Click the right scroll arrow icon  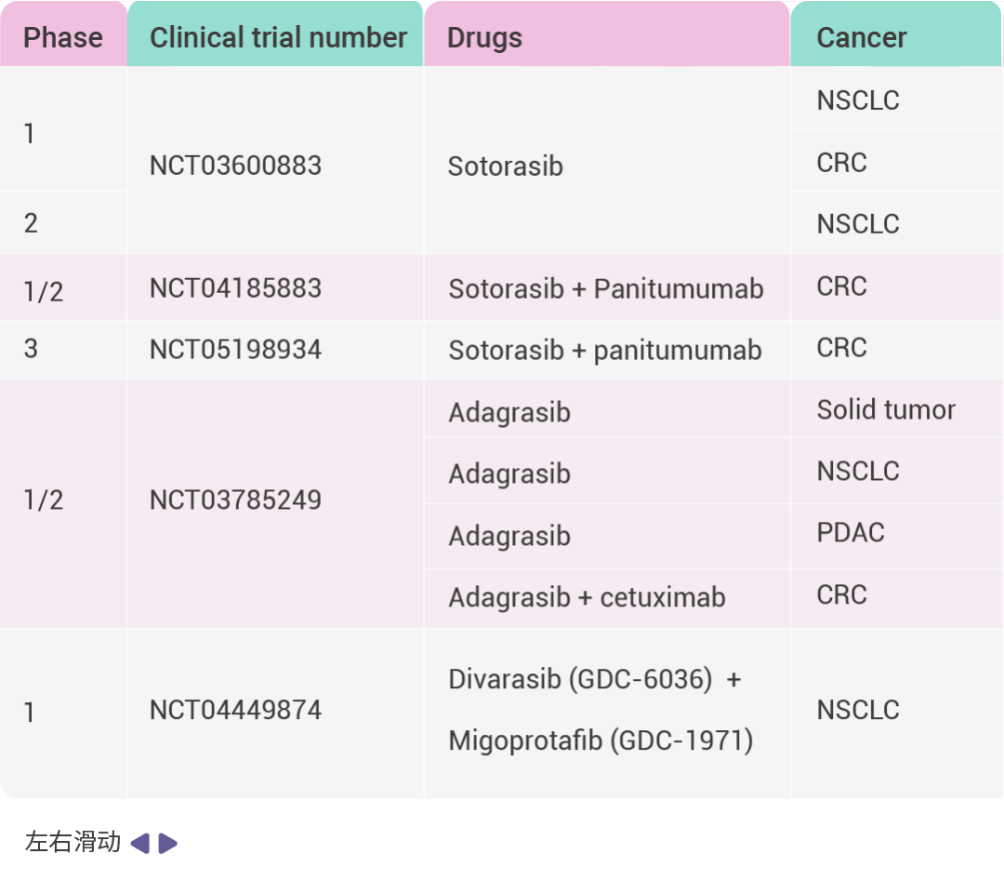[x=168, y=844]
